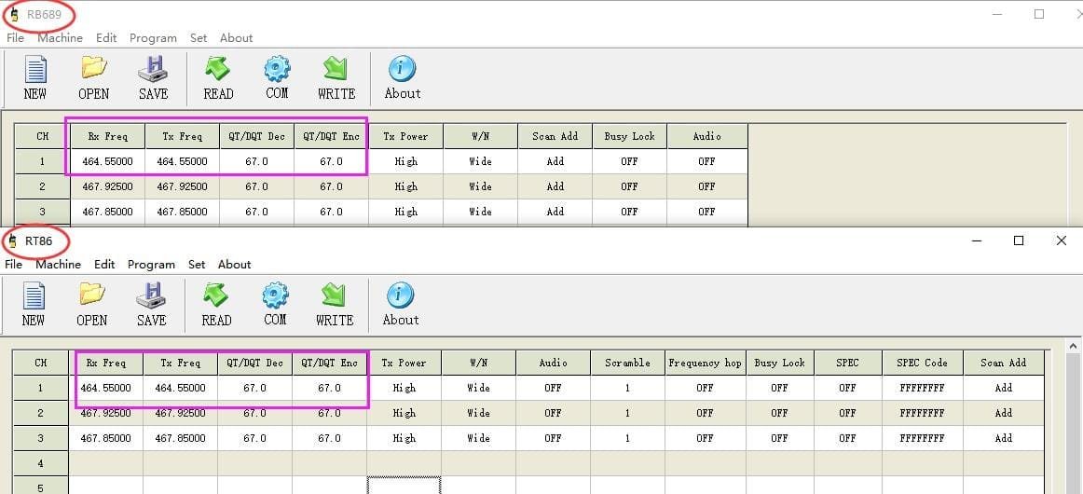The height and width of the screenshot is (494, 1083).
Task: Click NEW icon in RB689 window
Action: pos(35,70)
